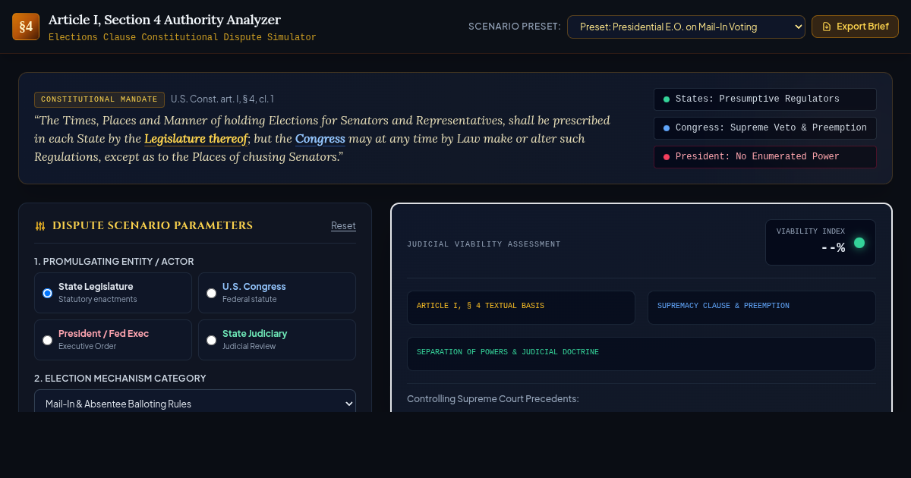Click the 'Judicial Viability Assessment' heading
Viewport: 911px width, 478px height.
coord(484,244)
